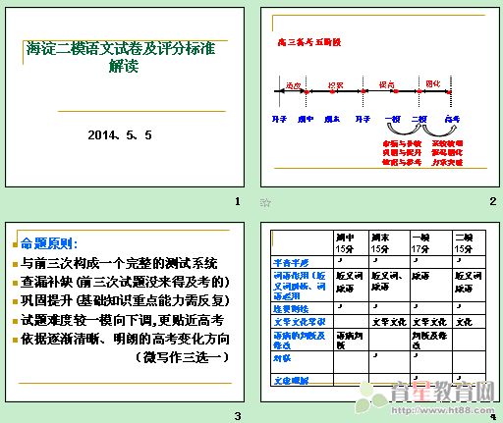Click the green leaf watermark logo
Screen dimensions: 503x423
370,397
